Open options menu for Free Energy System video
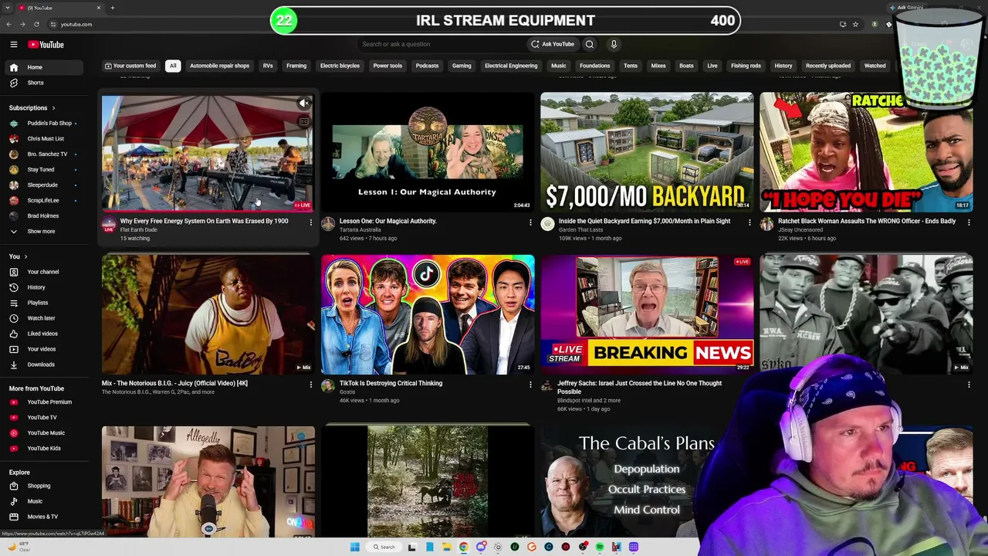The width and height of the screenshot is (988, 556). click(311, 222)
